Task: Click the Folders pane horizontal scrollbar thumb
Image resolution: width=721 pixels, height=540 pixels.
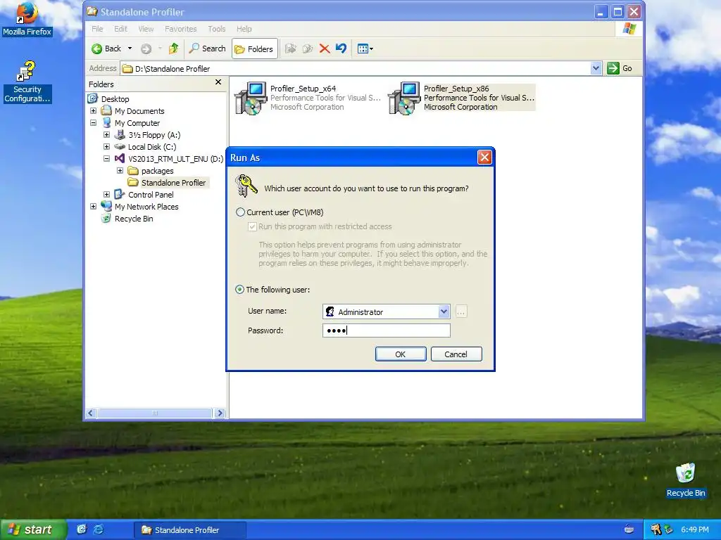Action: pyautogui.click(x=155, y=413)
